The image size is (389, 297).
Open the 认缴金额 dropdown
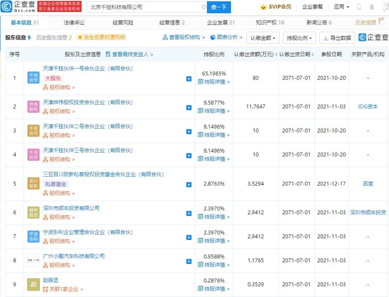coord(263,38)
